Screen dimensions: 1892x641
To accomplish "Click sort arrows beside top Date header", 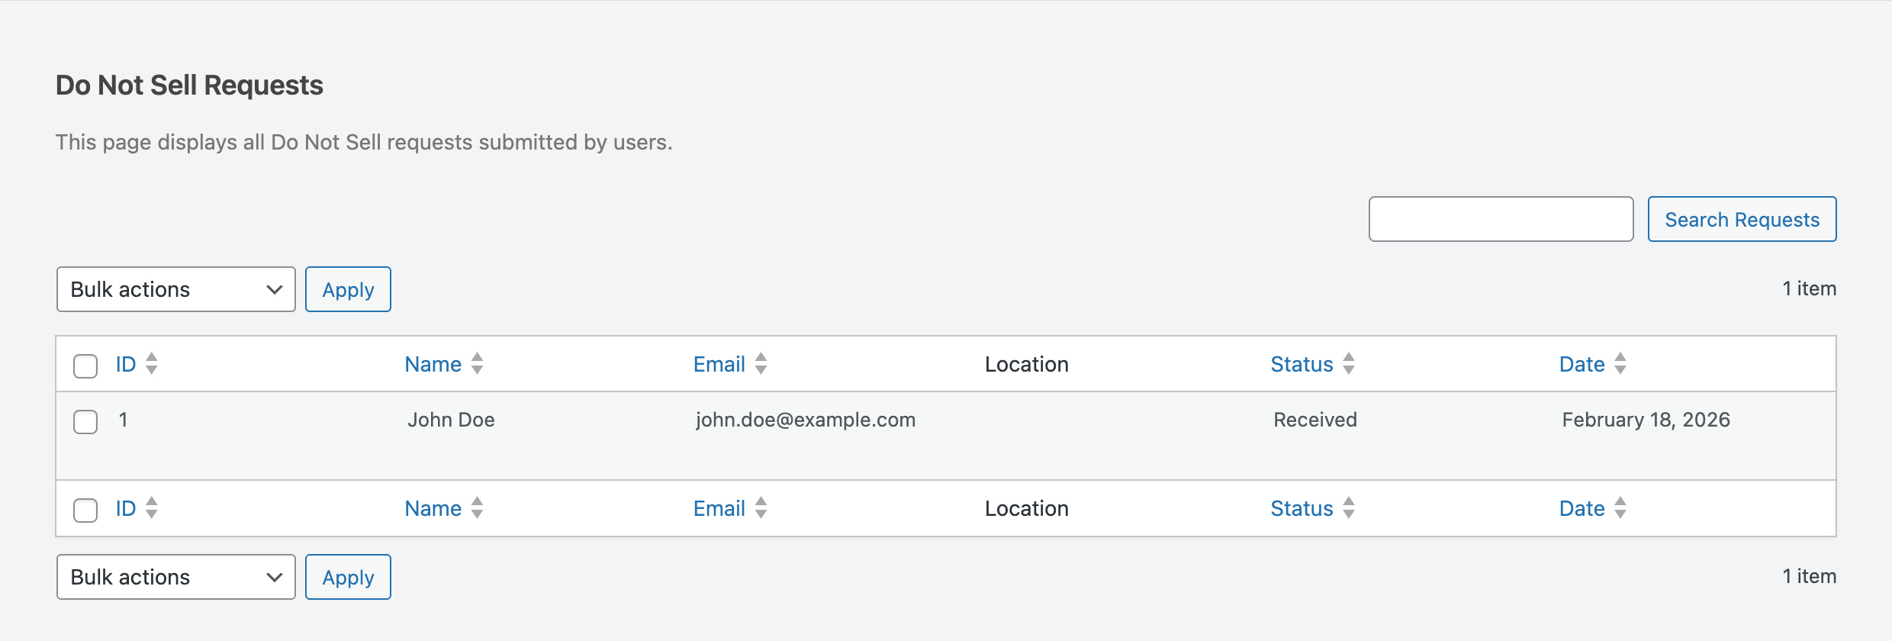I will click(x=1620, y=364).
